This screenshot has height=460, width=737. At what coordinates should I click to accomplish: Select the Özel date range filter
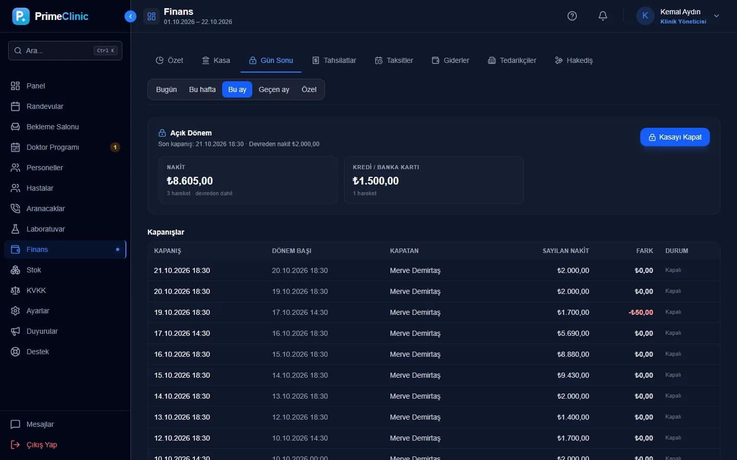click(309, 89)
